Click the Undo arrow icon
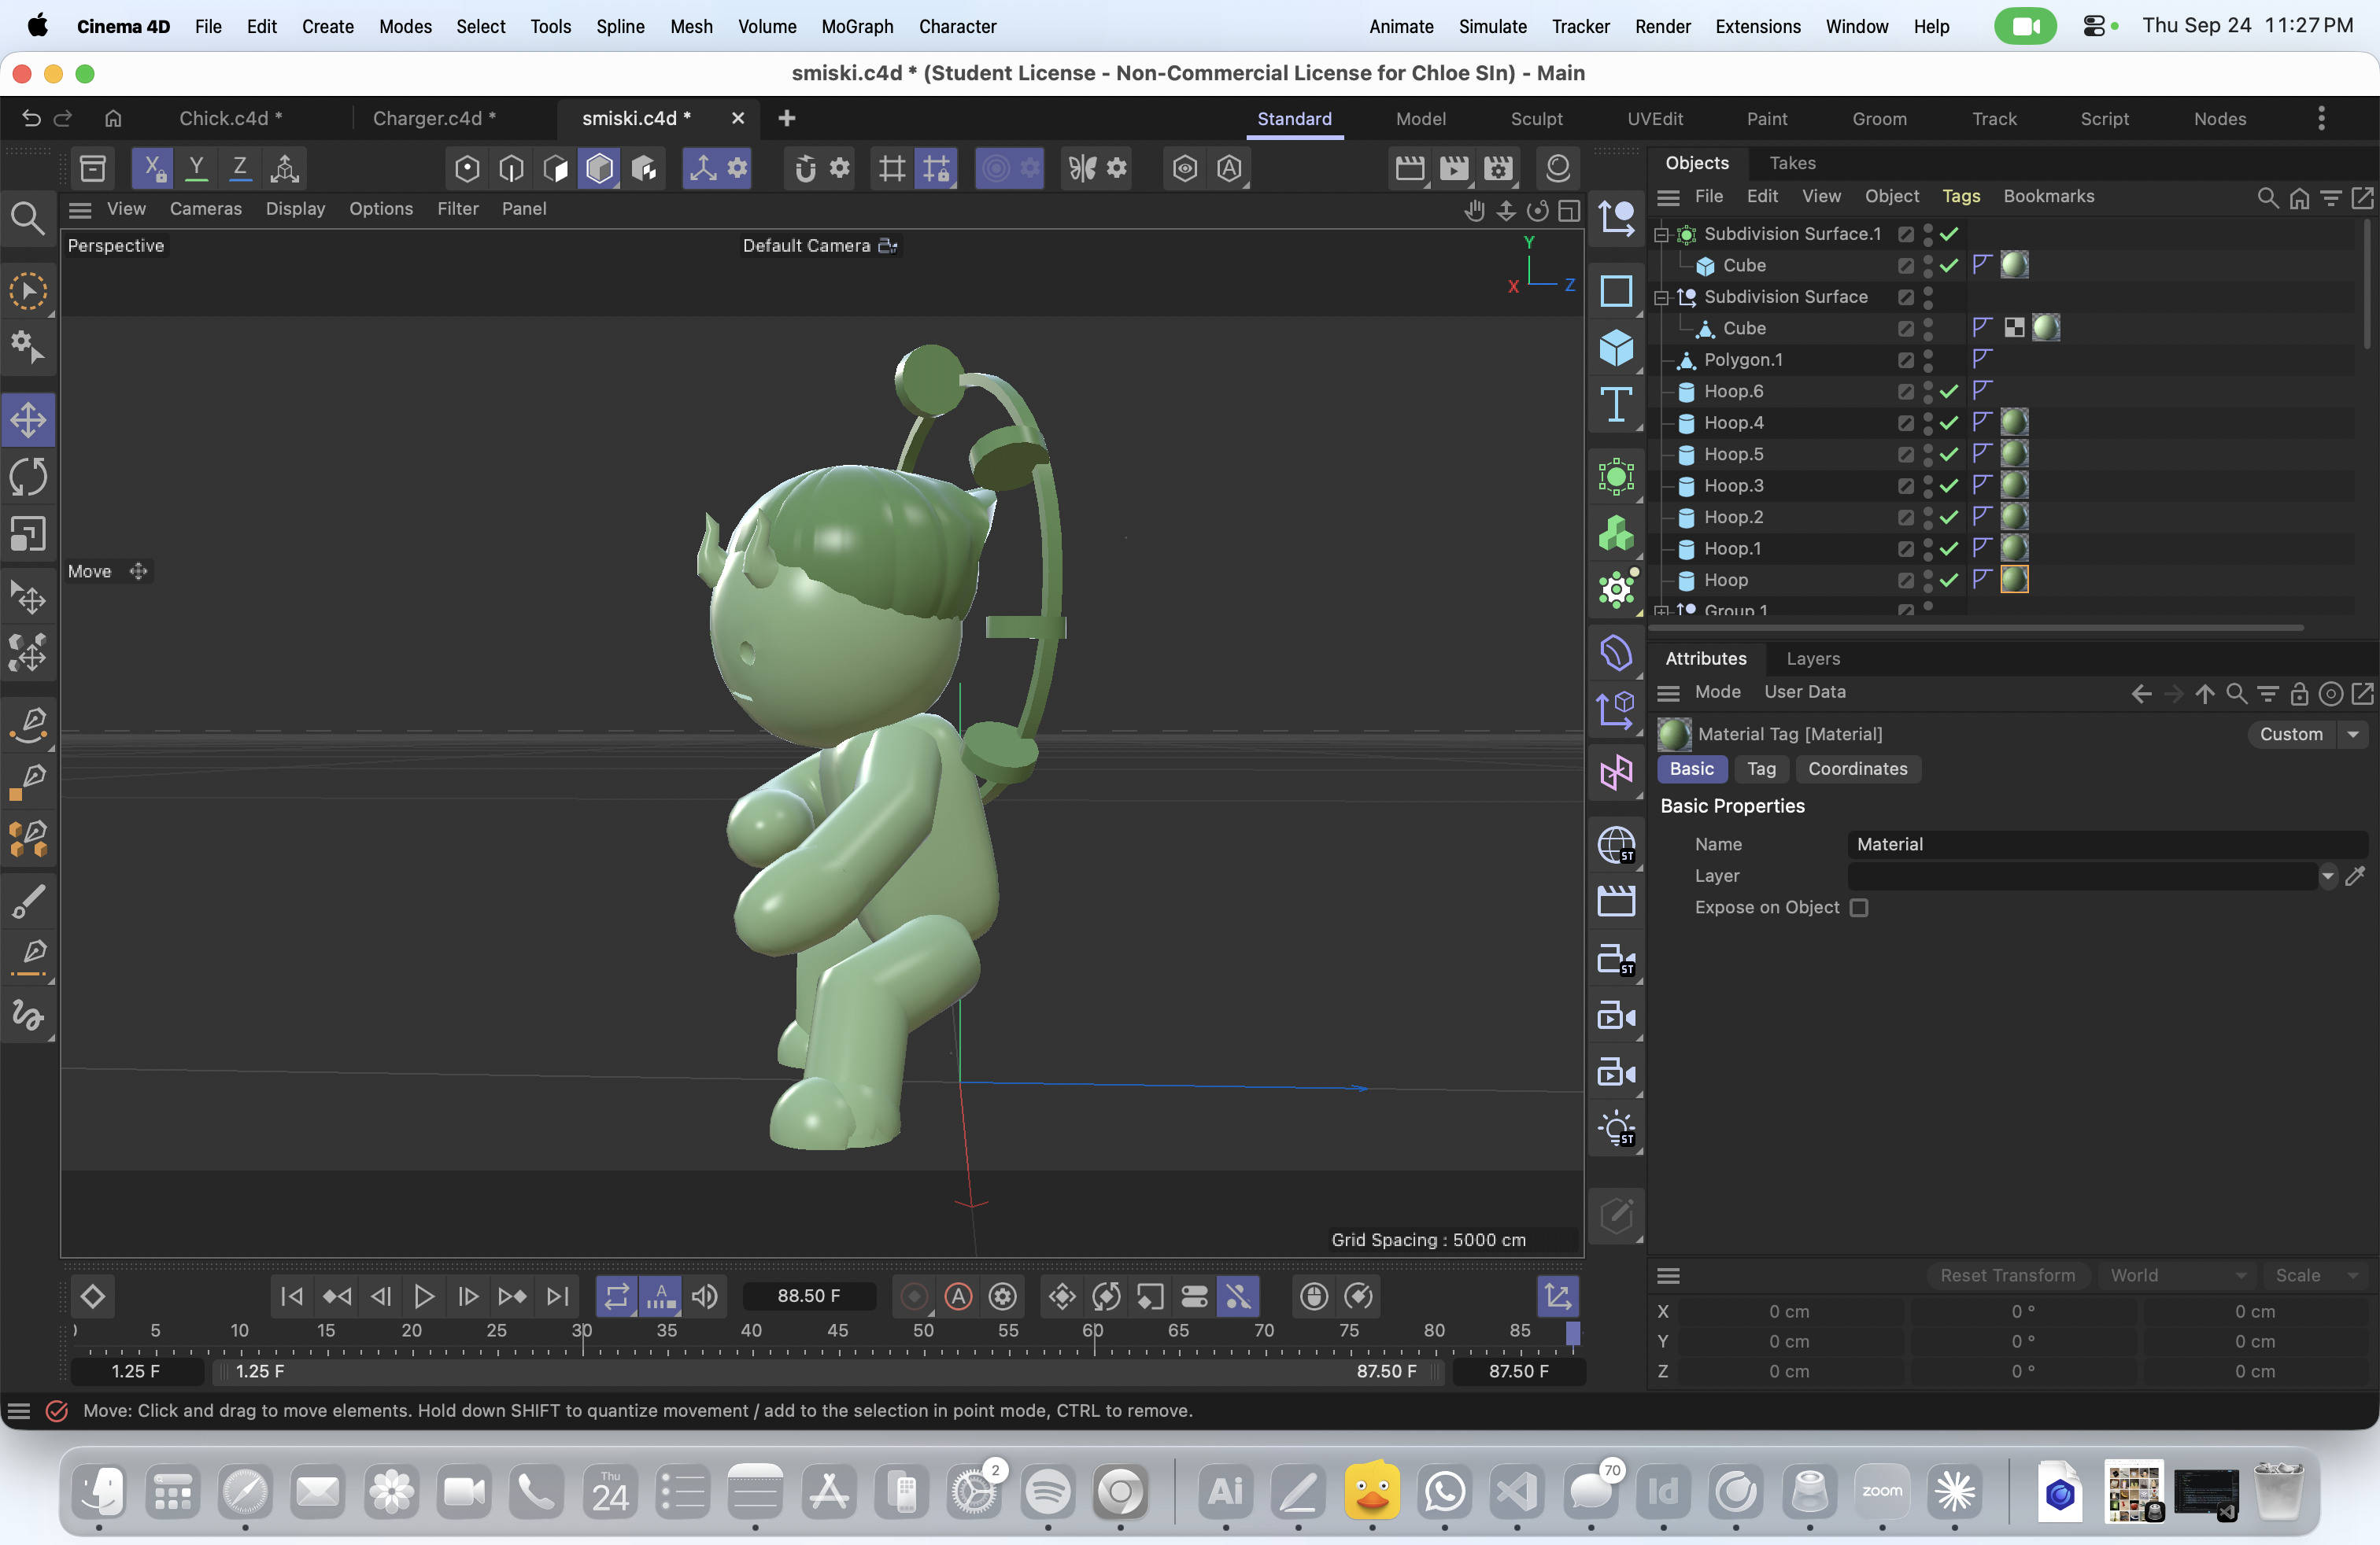 (x=31, y=118)
